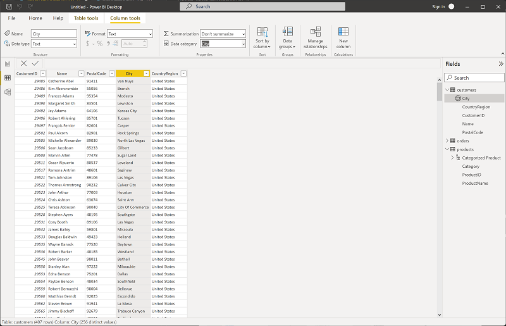Image resolution: width=506 pixels, height=326 pixels.
Task: Open City column filter dropdown
Action: click(x=146, y=73)
